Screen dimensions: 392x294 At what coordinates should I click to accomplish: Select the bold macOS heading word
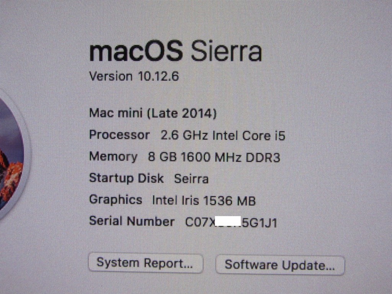click(x=136, y=52)
